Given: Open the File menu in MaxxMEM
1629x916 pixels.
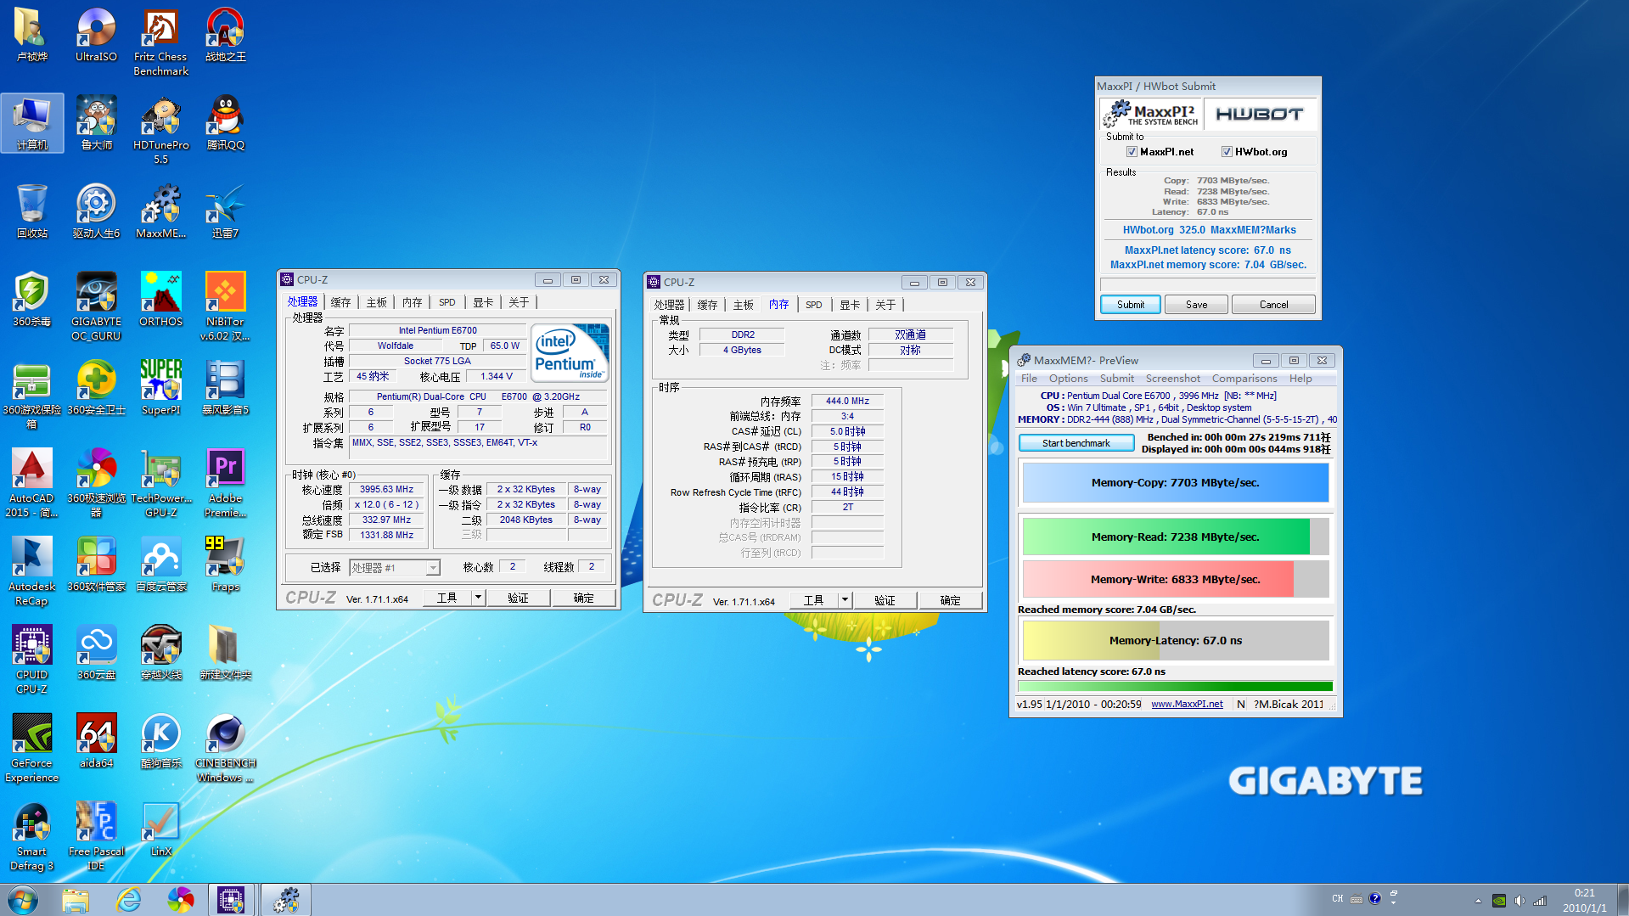Looking at the screenshot, I should coord(1029,379).
